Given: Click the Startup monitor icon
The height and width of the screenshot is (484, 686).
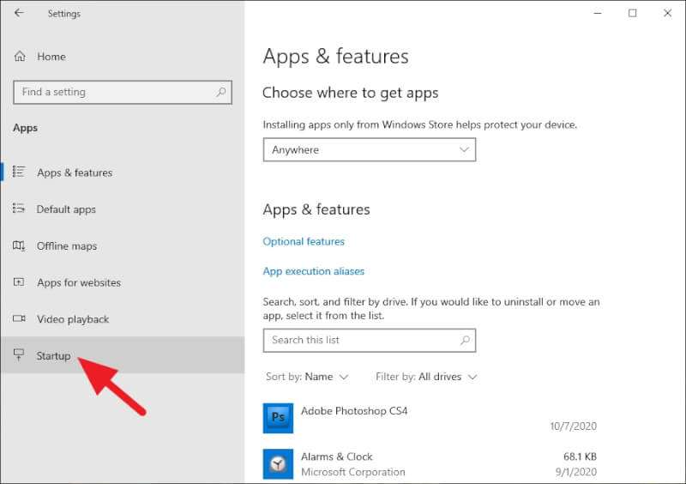Looking at the screenshot, I should click(19, 354).
